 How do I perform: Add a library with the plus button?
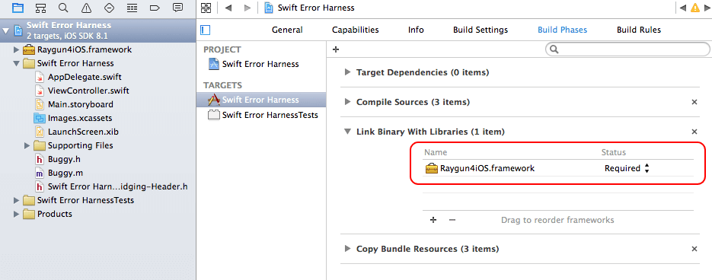[x=433, y=220]
